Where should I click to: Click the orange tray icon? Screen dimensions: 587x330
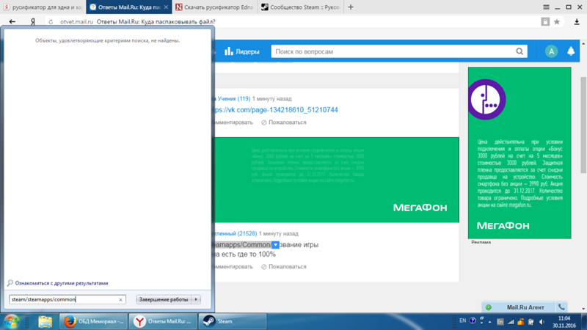click(521, 322)
